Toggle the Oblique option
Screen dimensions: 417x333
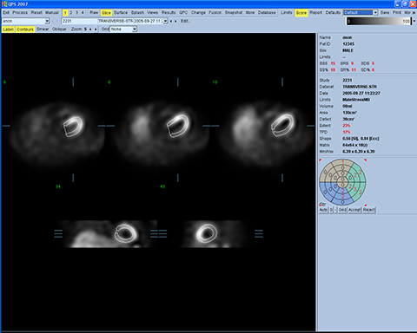[x=59, y=29]
